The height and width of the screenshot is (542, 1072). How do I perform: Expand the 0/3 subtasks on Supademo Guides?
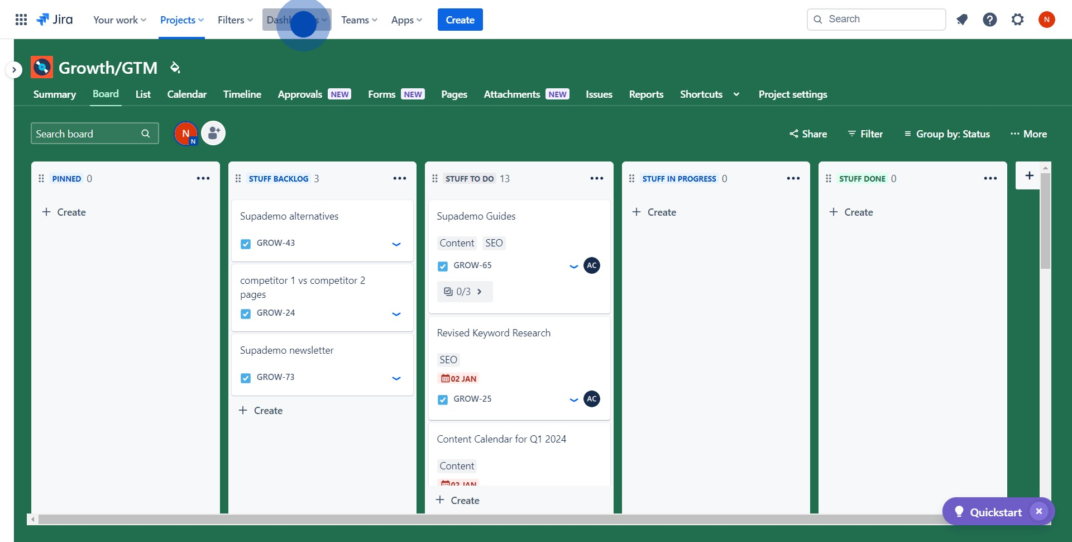click(464, 292)
